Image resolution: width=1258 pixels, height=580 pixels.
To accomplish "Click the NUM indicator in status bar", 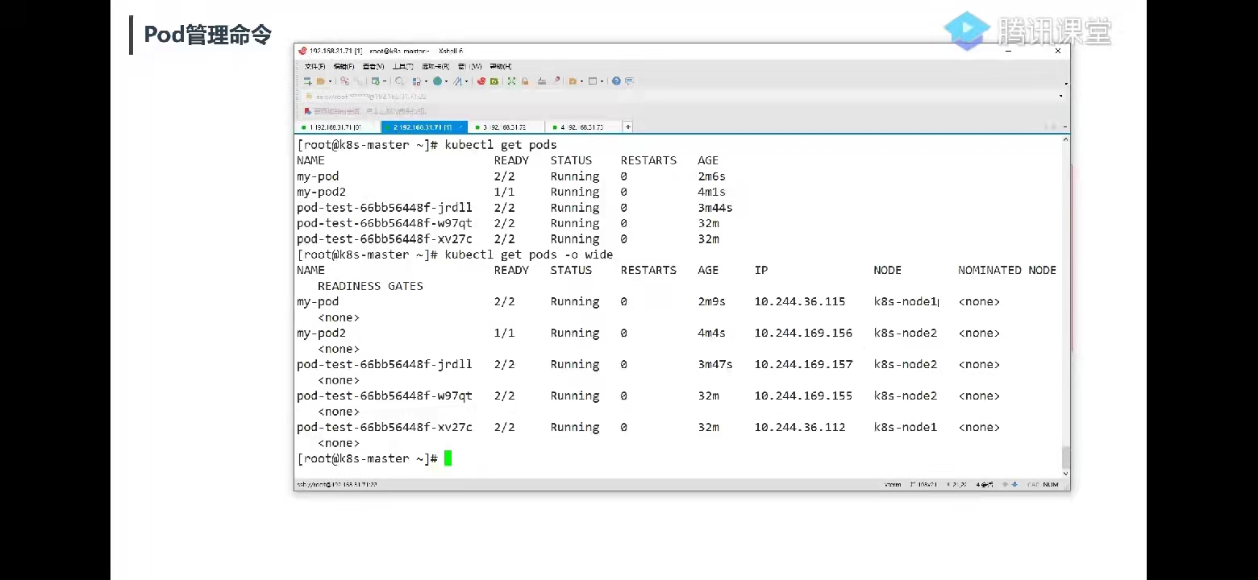I will (1051, 485).
